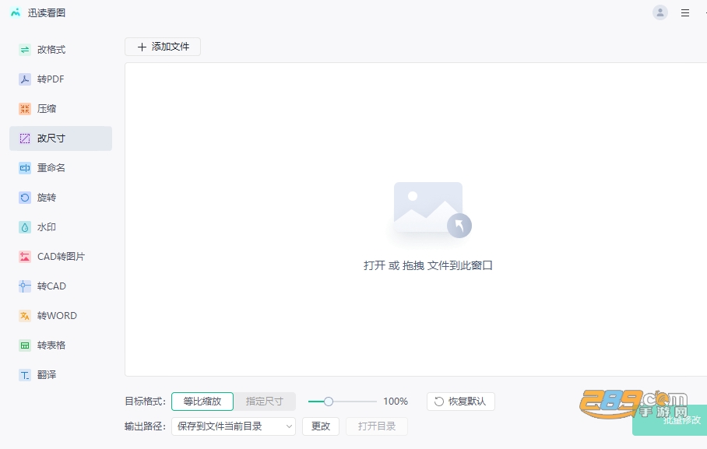The width and height of the screenshot is (707, 449).
Task: Open the 水印 menu item
Action: (61, 227)
